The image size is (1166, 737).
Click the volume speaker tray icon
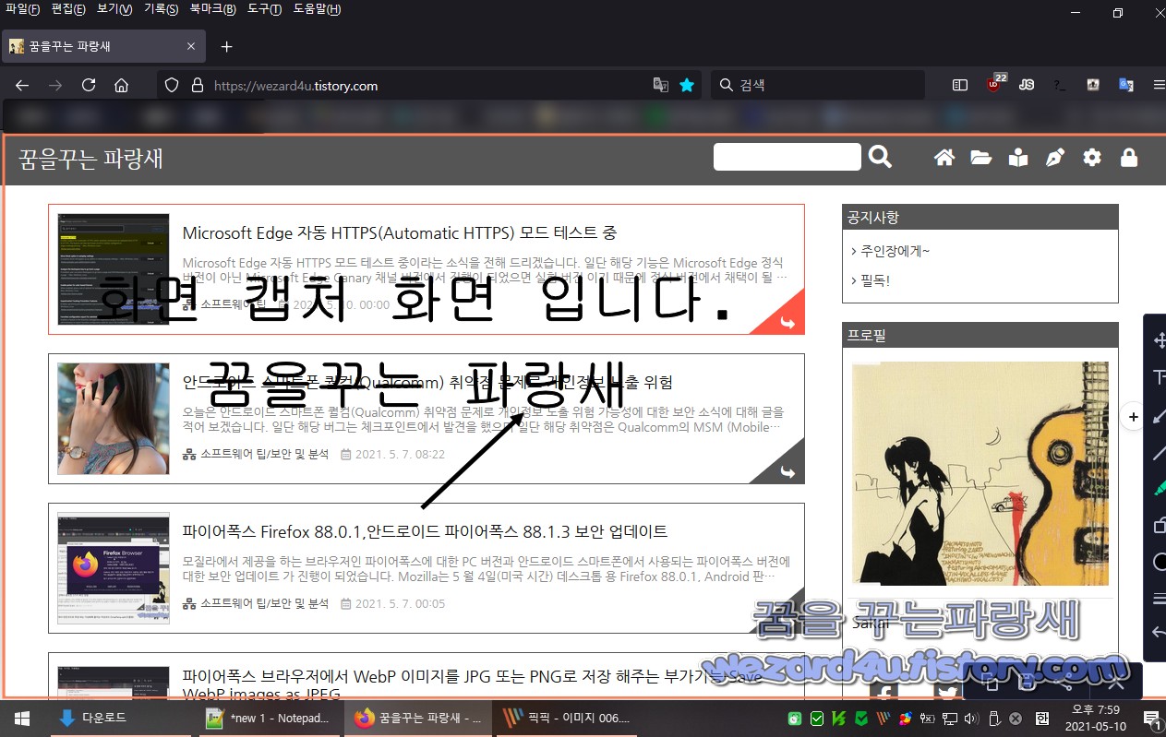point(970,719)
